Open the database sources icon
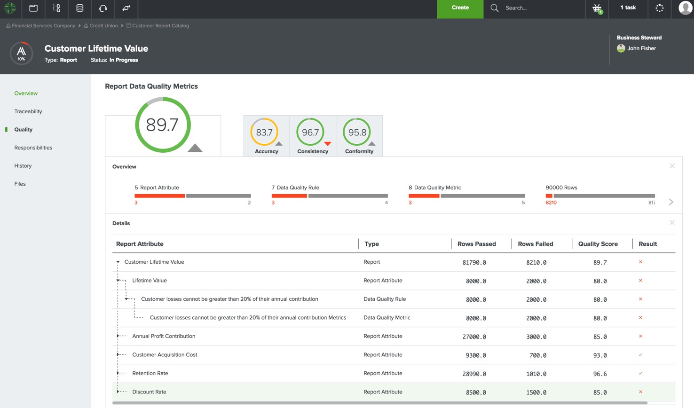This screenshot has height=408, width=694. click(79, 8)
